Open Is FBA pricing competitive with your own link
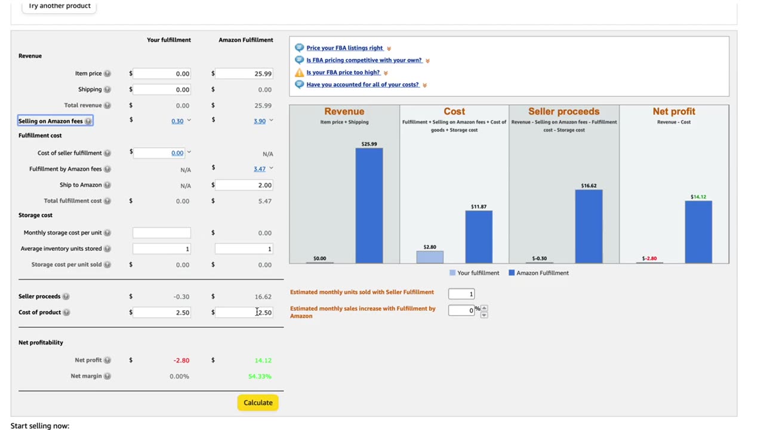The width and height of the screenshot is (764, 430). click(x=364, y=60)
